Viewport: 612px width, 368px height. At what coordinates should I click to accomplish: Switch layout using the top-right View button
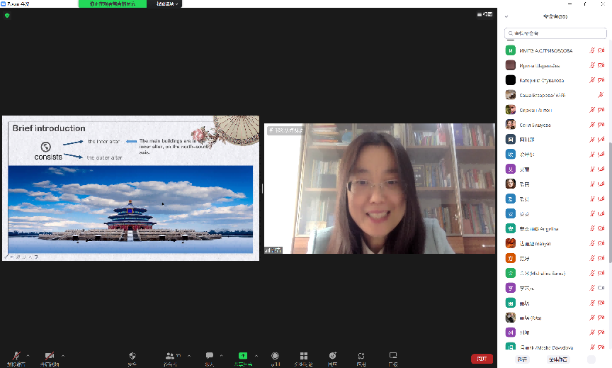coord(485,15)
